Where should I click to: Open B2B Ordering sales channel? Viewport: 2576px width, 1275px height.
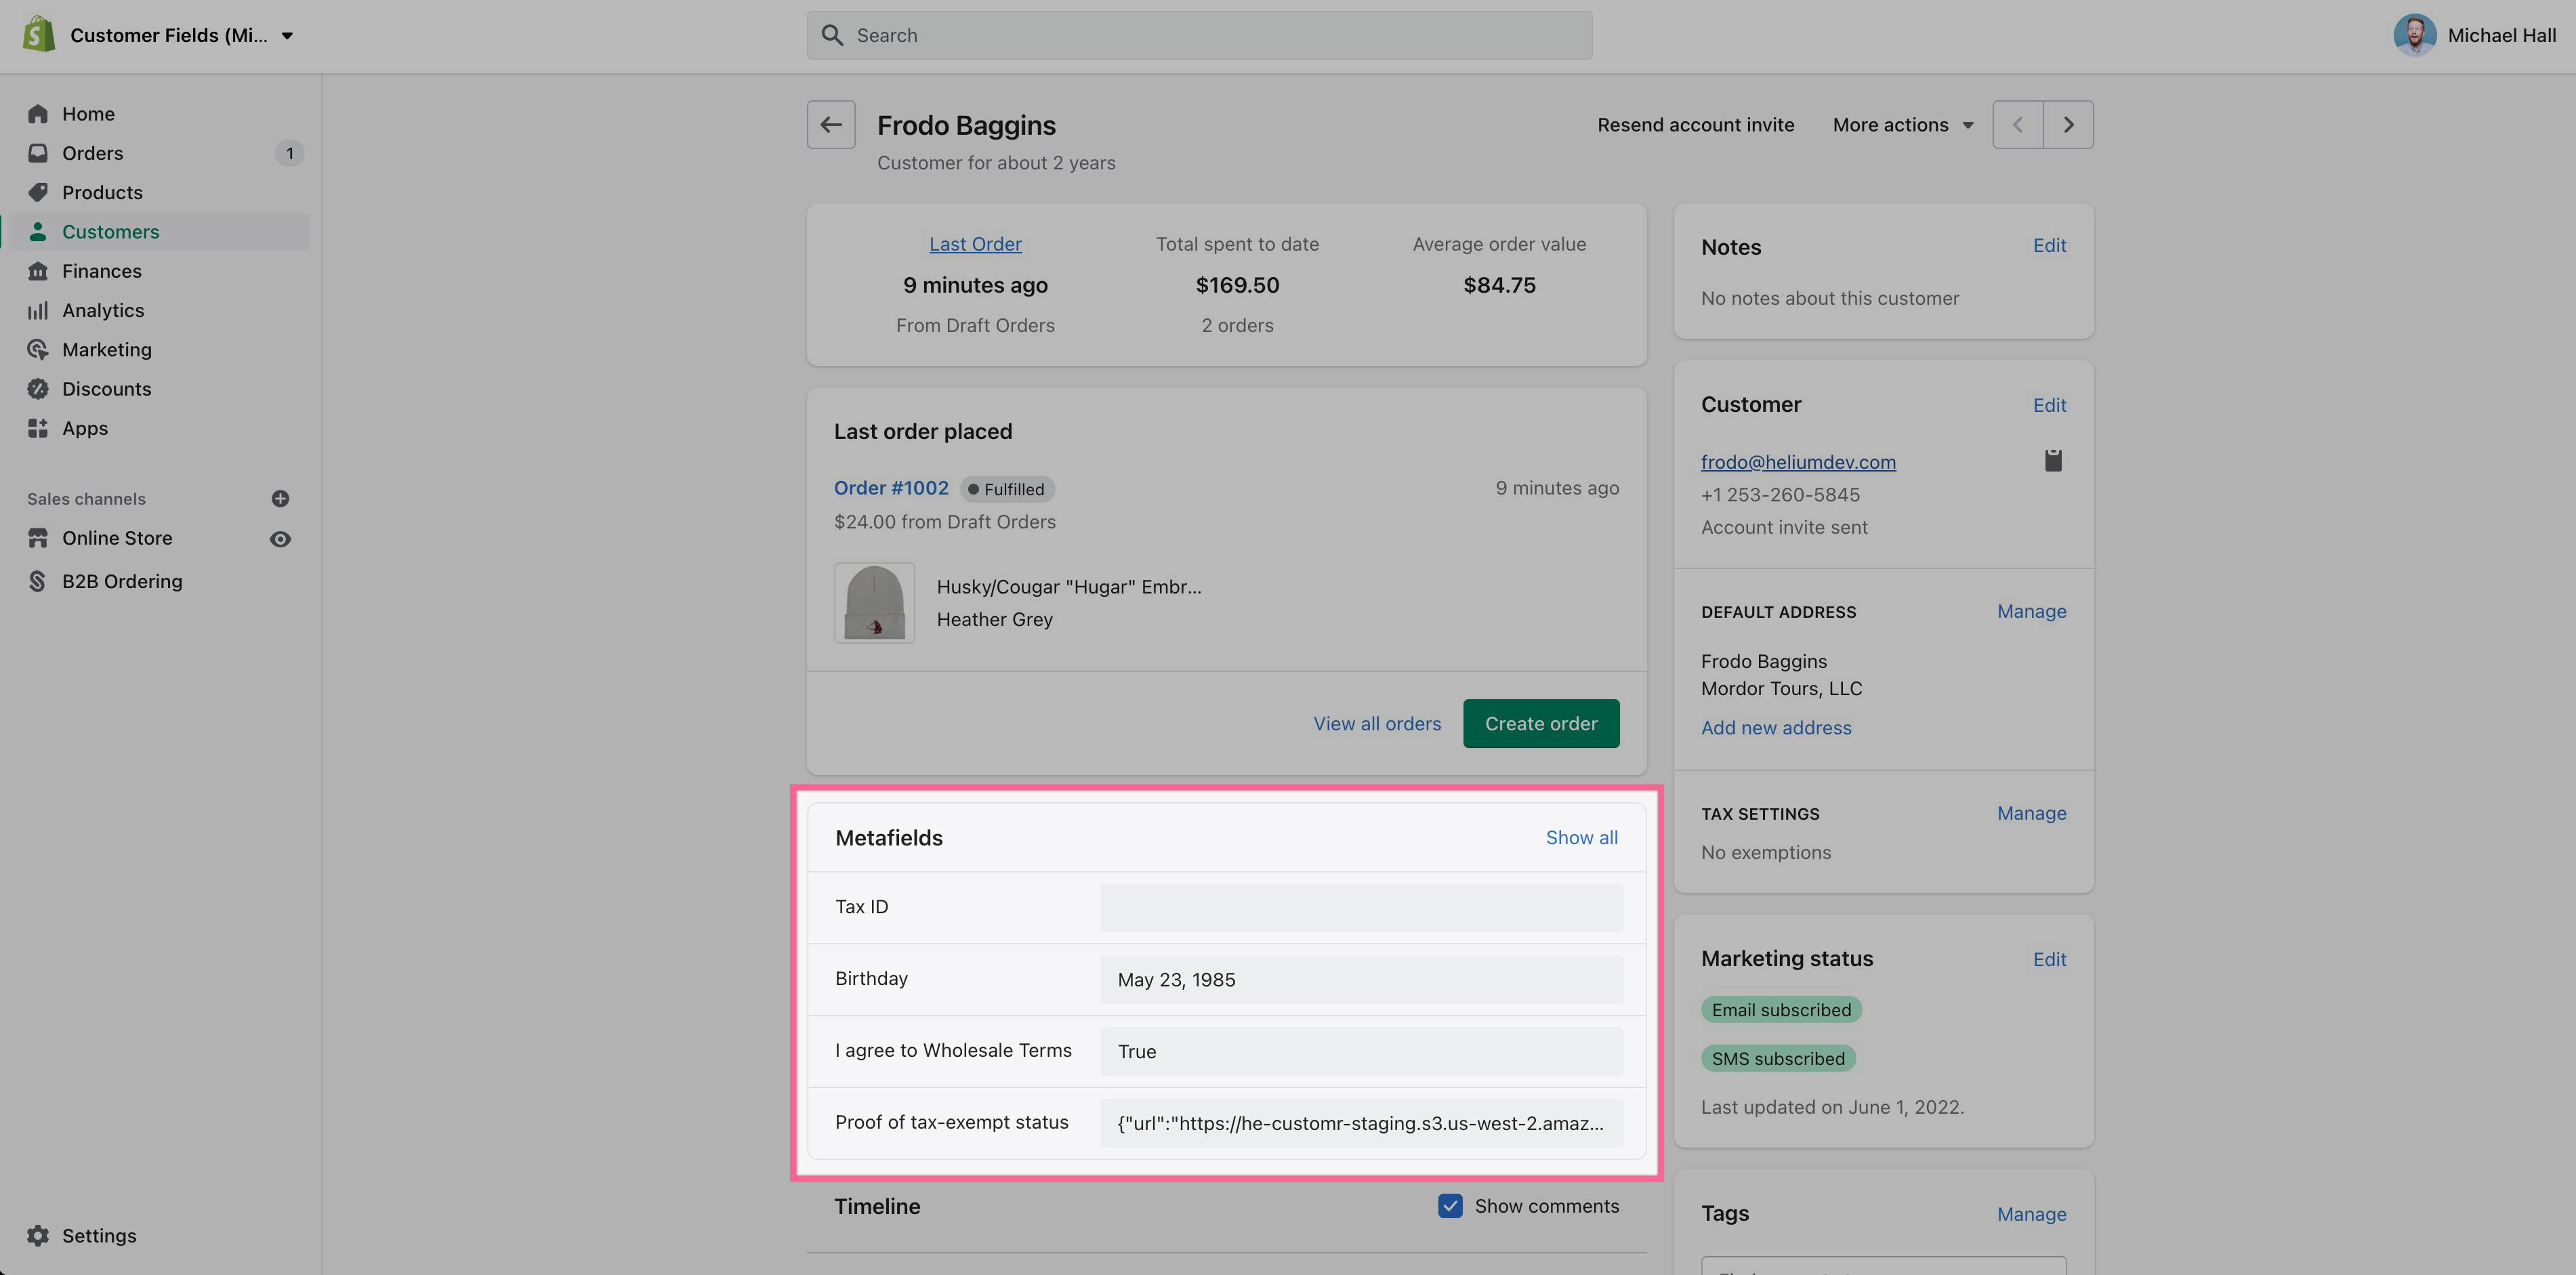tap(122, 581)
